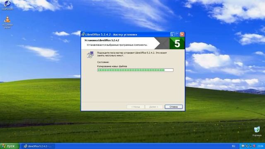Click the greyed-out Далее button
This screenshot has width=265, height=149.
coord(154,107)
